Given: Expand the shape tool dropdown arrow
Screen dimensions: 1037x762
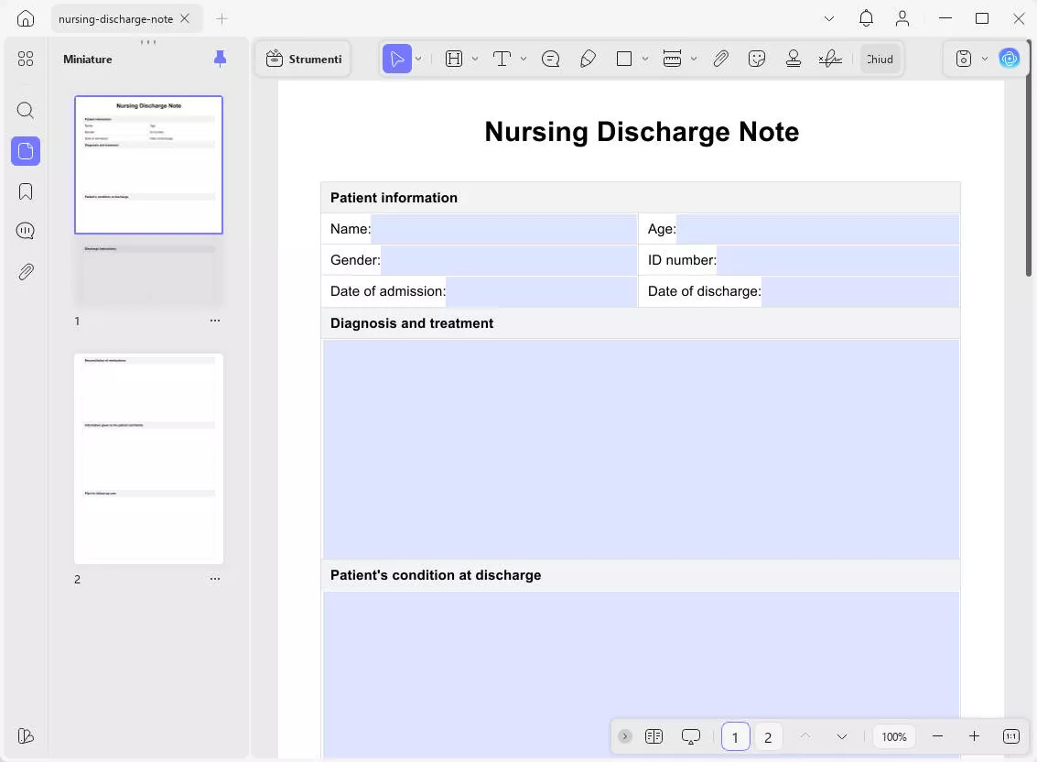Looking at the screenshot, I should [645, 59].
